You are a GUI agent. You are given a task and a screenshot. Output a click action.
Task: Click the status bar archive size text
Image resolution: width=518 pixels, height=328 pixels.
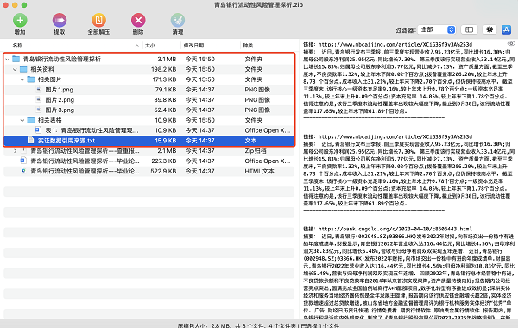click(258, 325)
